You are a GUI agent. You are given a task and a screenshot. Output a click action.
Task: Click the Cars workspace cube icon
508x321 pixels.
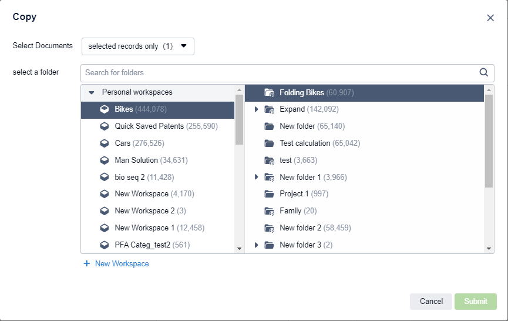pyautogui.click(x=105, y=143)
